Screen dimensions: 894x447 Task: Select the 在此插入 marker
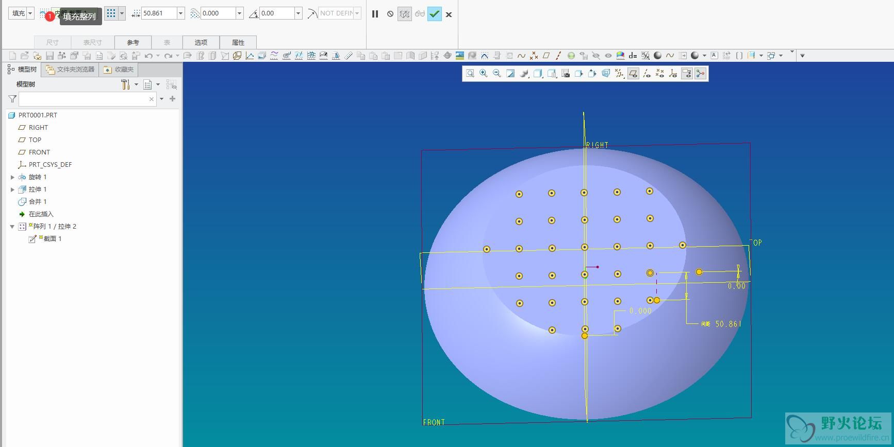click(x=41, y=214)
